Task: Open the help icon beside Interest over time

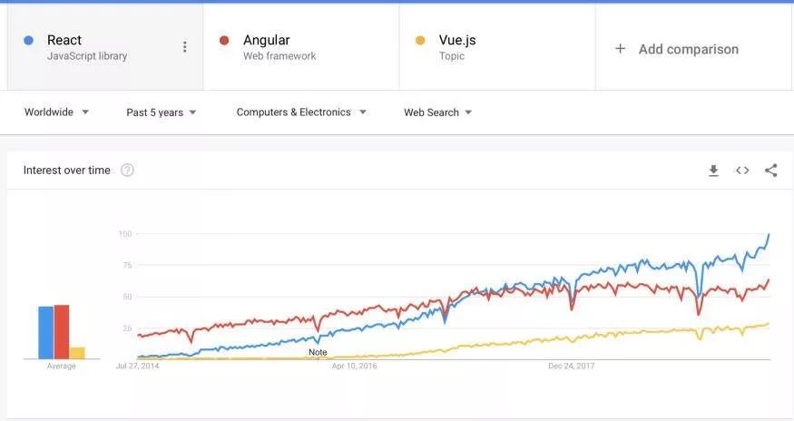Action: point(128,171)
